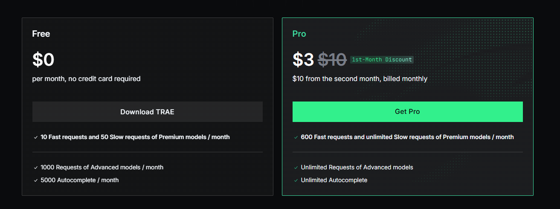Click 'per month, no credit card required' text
Image resolution: width=560 pixels, height=209 pixels.
86,78
